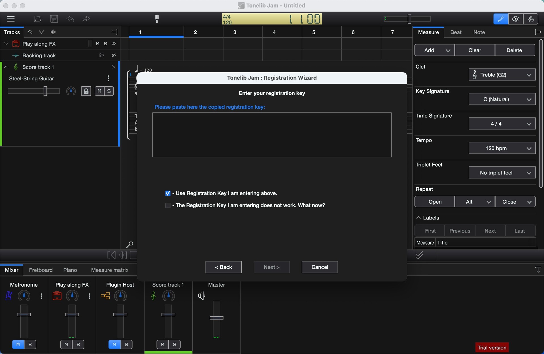
Task: Open the Fretboard tab
Action: click(x=41, y=270)
